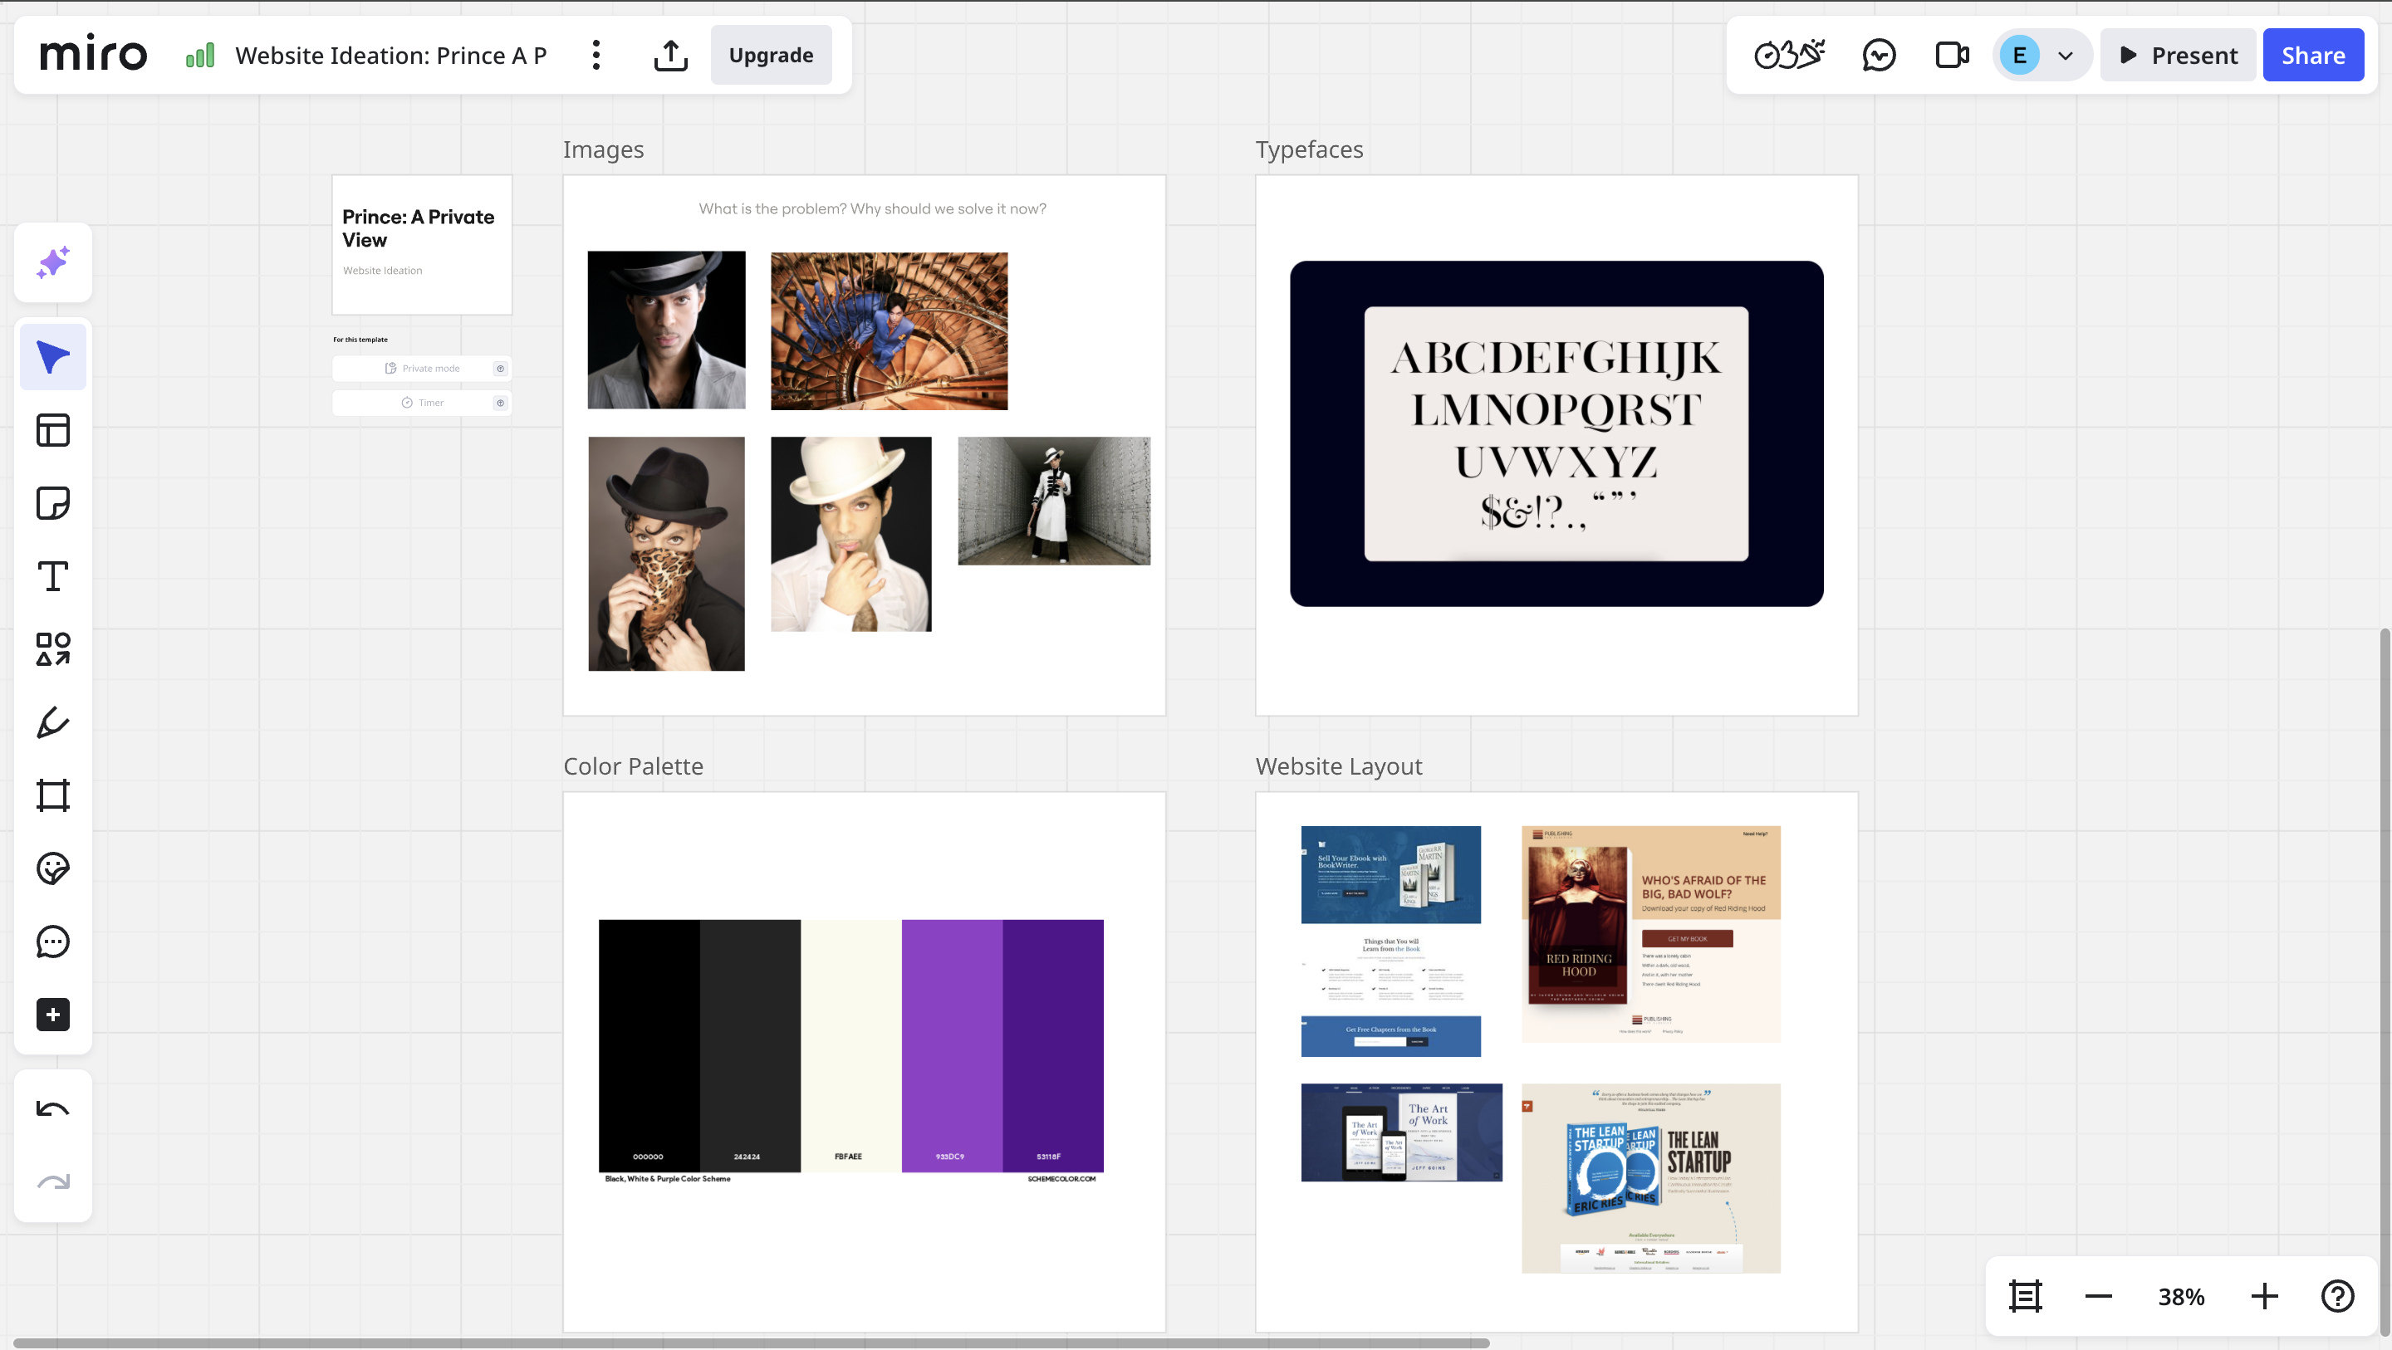Select the Frame tool
This screenshot has height=1350, width=2392.
53,795
